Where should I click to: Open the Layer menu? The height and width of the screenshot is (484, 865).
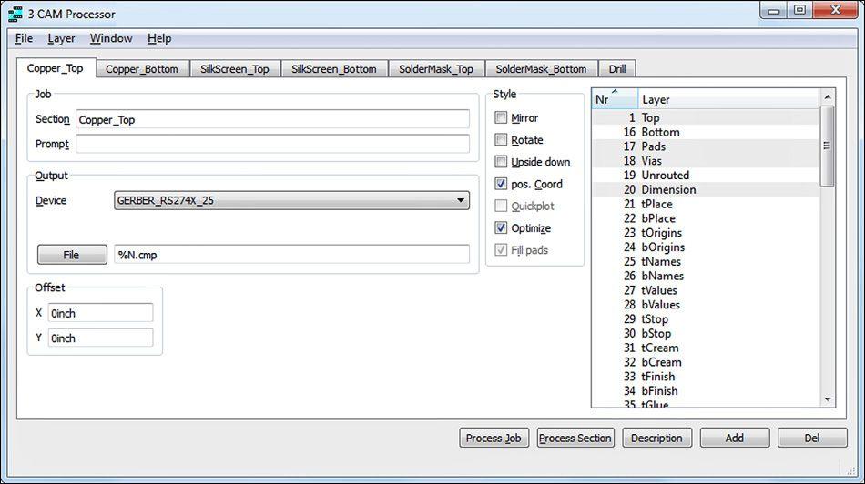(x=61, y=38)
